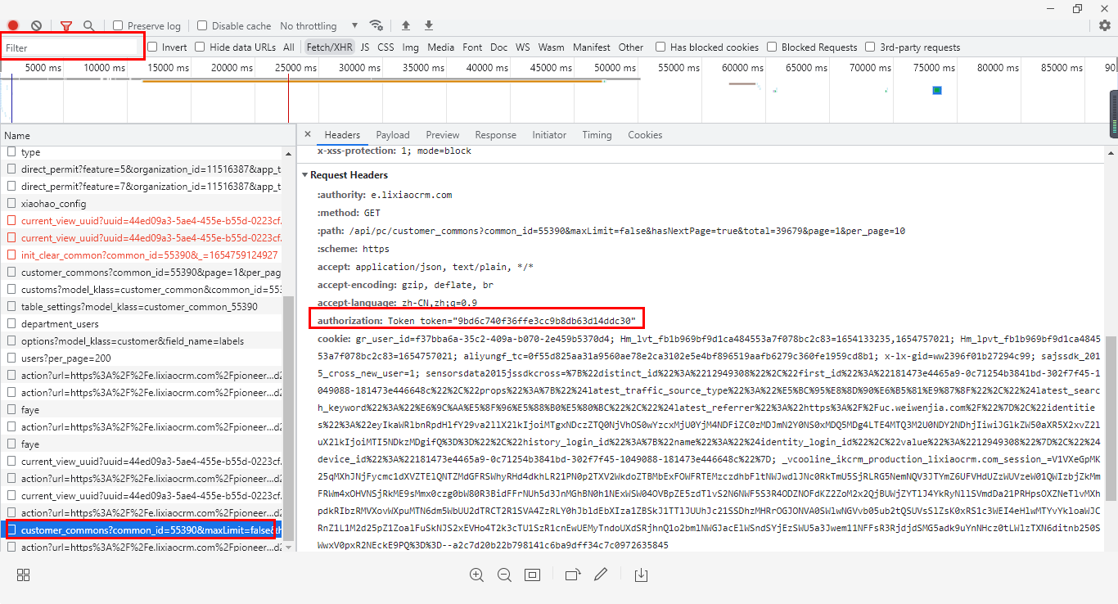Filter requests by Media
Viewport: 1118px width, 604px height.
(440, 47)
